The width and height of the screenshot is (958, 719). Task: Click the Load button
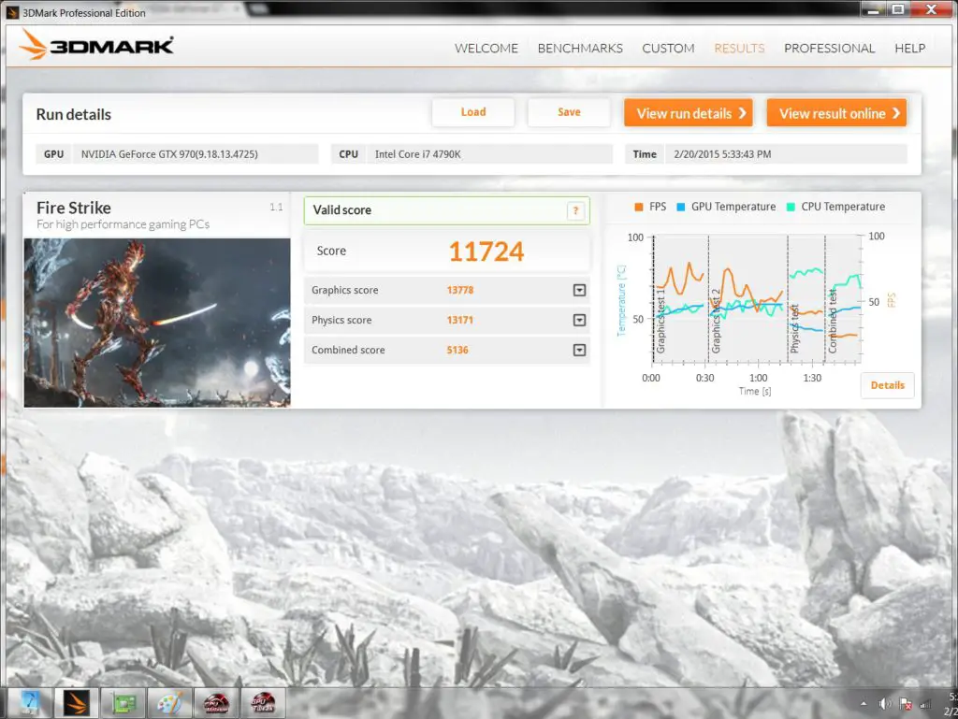tap(472, 112)
